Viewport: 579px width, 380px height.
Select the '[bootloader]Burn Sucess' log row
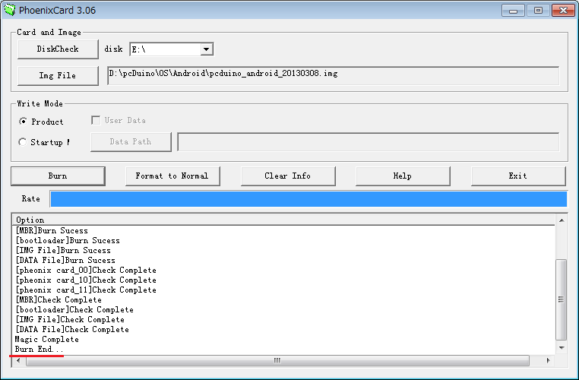(x=284, y=241)
